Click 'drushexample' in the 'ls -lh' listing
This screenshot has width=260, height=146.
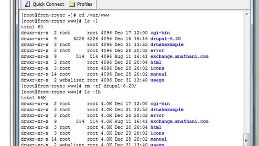(167, 109)
